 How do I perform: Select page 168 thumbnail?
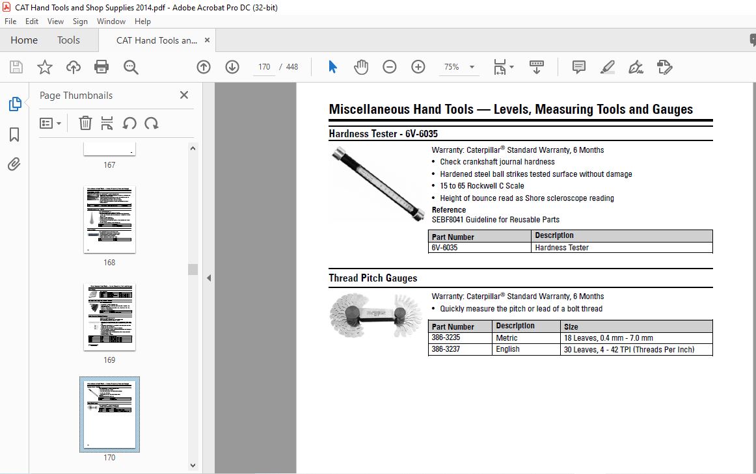[x=109, y=220]
